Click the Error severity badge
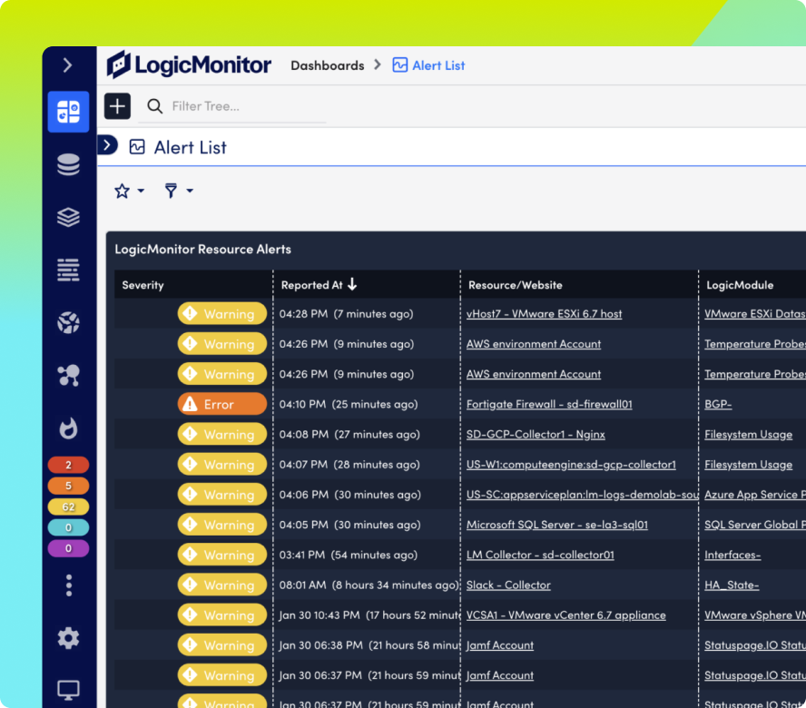This screenshot has height=708, width=806. pyautogui.click(x=222, y=404)
